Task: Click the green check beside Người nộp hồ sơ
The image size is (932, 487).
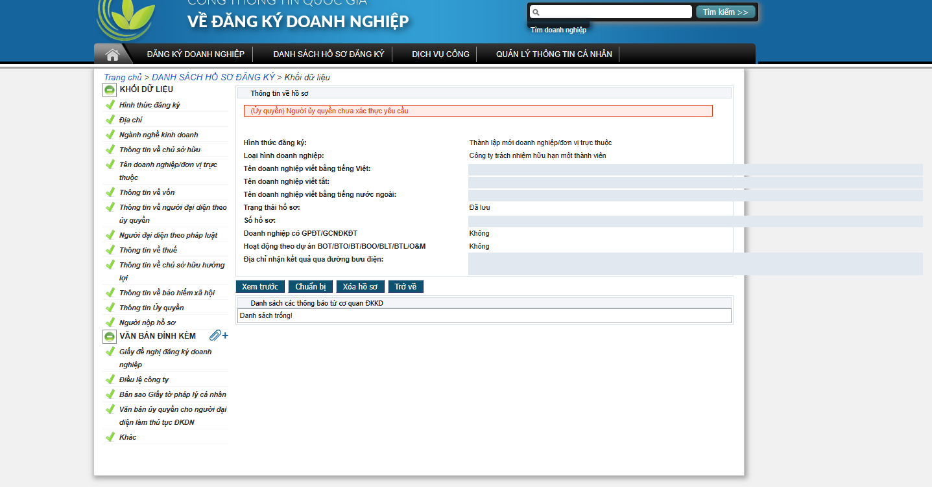Action: [x=110, y=322]
